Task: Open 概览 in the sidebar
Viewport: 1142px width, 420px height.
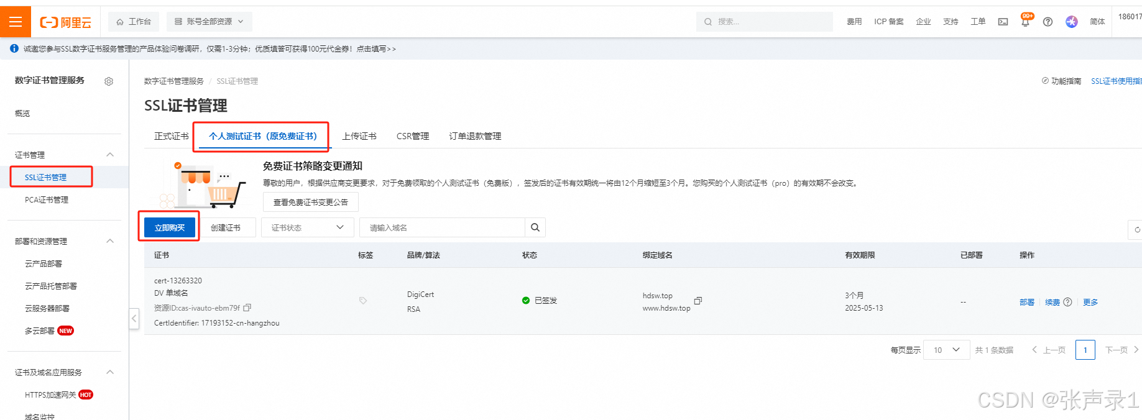Action: click(x=22, y=113)
